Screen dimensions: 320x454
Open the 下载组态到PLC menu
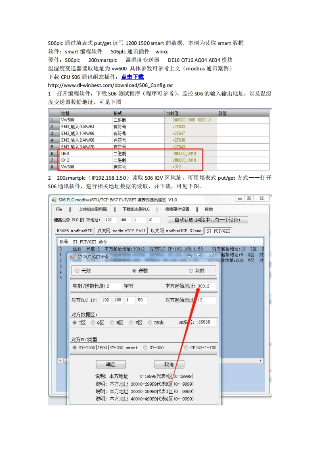pos(136,209)
